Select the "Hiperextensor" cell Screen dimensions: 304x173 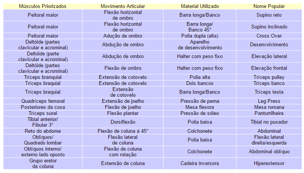[269, 164]
